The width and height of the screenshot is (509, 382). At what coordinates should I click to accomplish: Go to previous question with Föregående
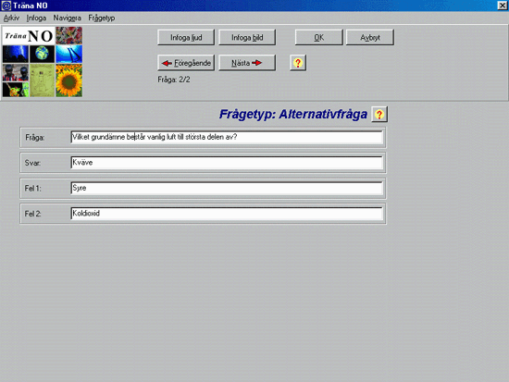(186, 63)
